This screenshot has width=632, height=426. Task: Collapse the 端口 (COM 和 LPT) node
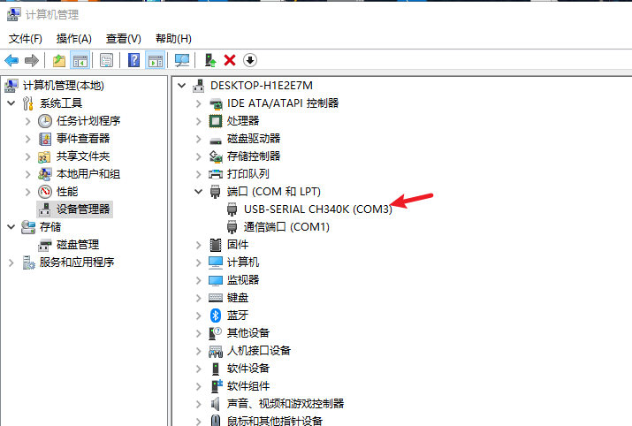pyautogui.click(x=198, y=191)
